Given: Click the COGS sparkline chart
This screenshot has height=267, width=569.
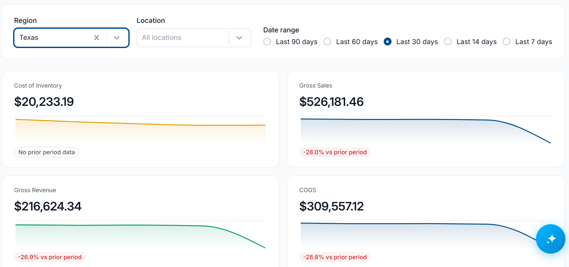Looking at the screenshot, I should [x=418, y=235].
